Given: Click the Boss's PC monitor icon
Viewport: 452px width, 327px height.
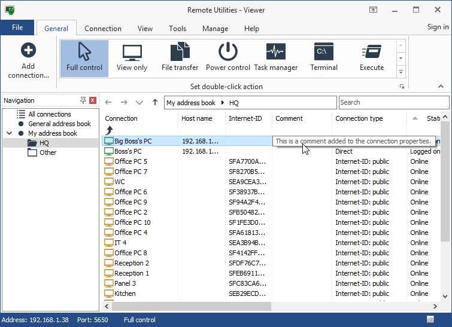Looking at the screenshot, I should pyautogui.click(x=109, y=151).
